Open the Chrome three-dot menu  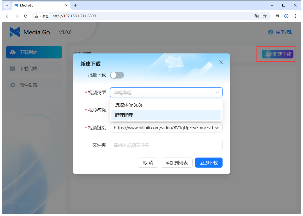pos(295,16)
